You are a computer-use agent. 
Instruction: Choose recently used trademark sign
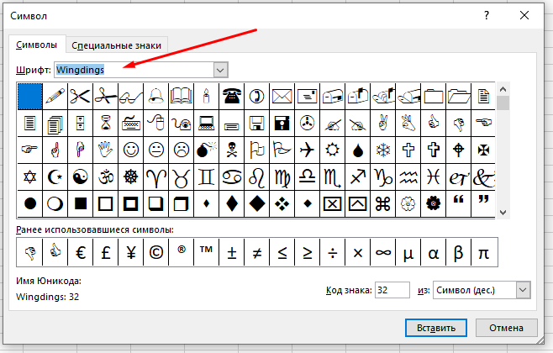[x=206, y=252]
